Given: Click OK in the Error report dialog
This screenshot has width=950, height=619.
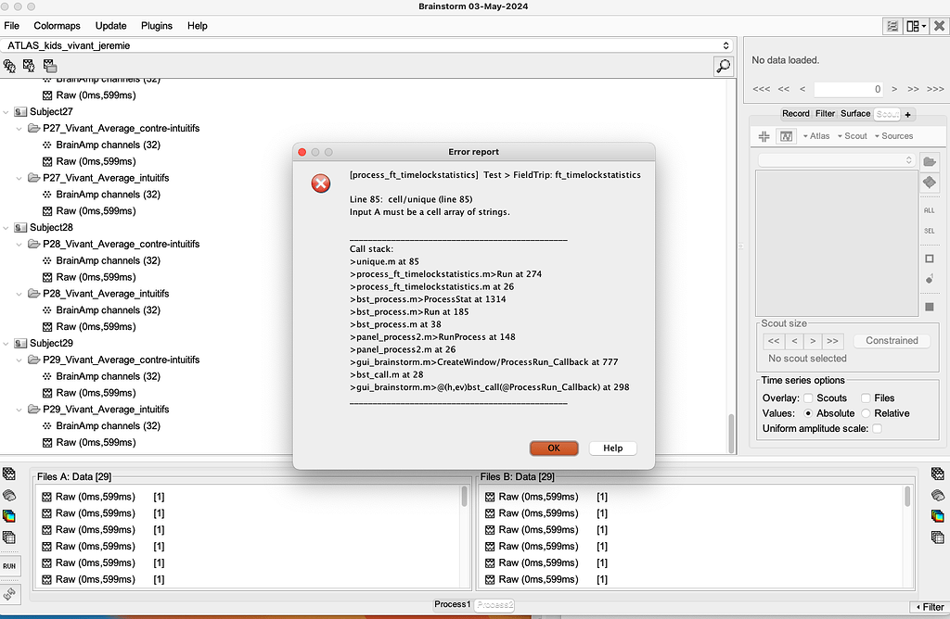Looking at the screenshot, I should (554, 448).
